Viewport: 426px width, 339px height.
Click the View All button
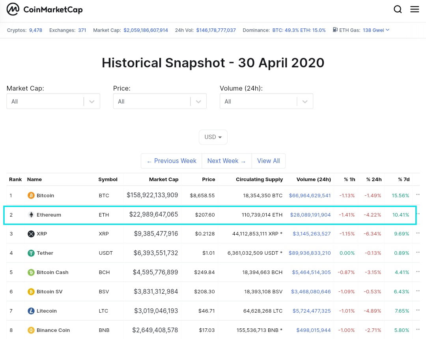point(269,161)
